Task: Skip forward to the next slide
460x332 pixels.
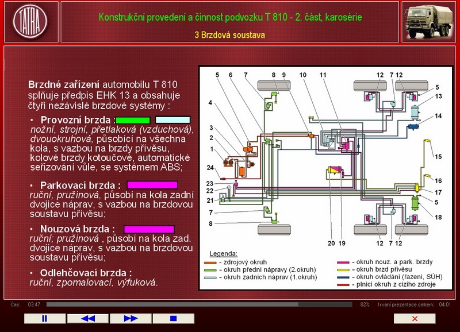Action: (x=131, y=319)
